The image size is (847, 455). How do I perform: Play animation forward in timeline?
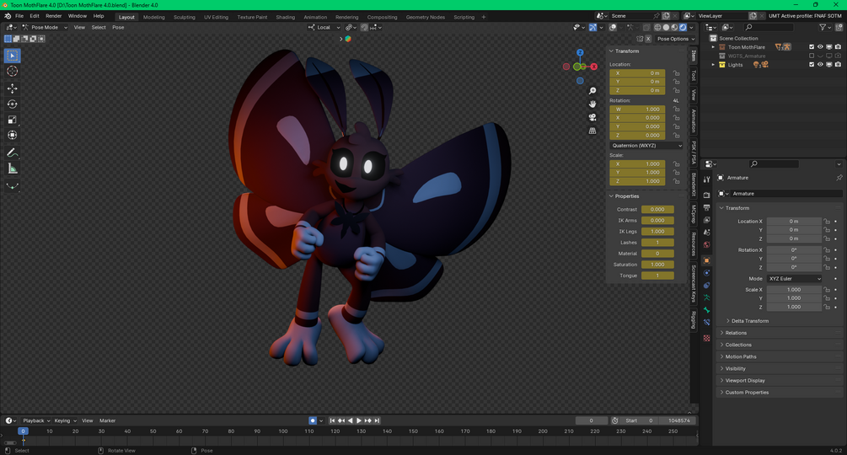(359, 420)
